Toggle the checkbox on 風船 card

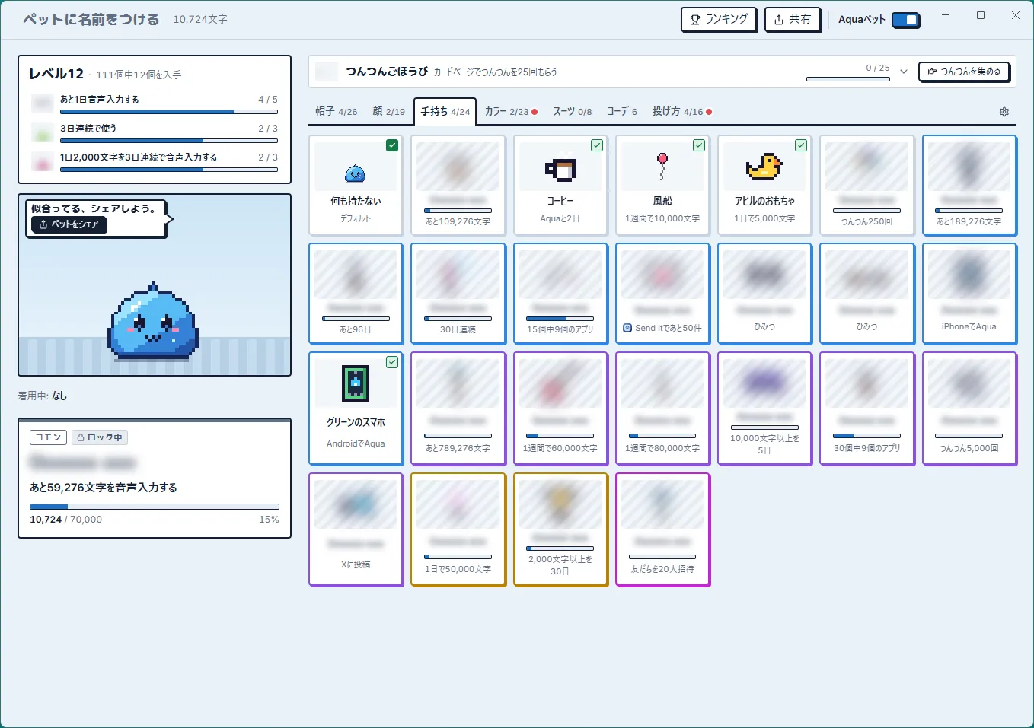point(699,145)
